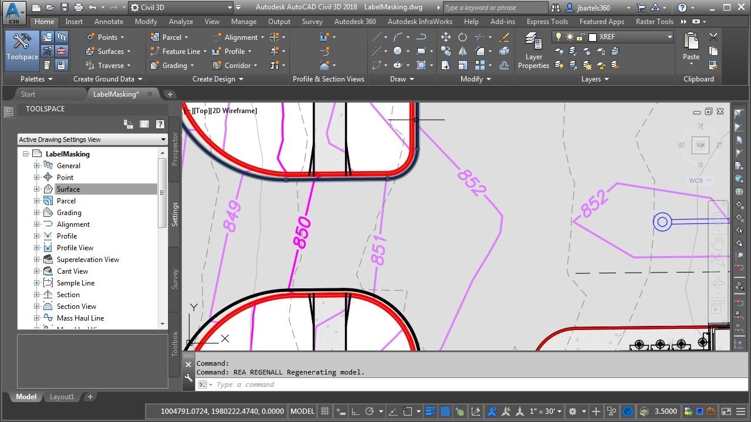This screenshot has width=751, height=422.
Task: Click the Workspace Switching gear icon
Action: coord(573,411)
